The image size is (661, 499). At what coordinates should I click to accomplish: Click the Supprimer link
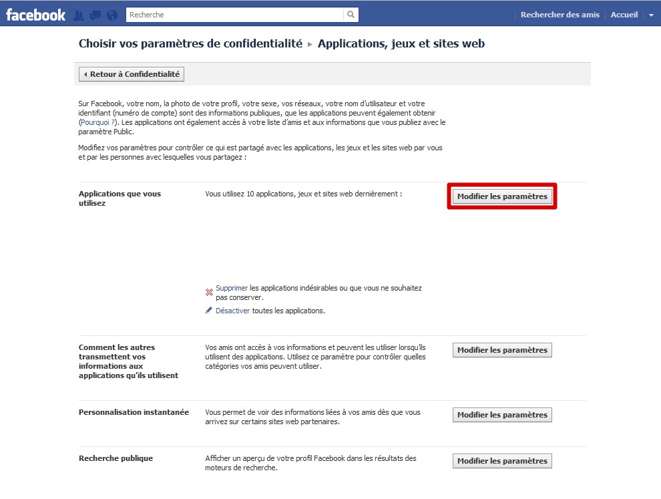232,288
